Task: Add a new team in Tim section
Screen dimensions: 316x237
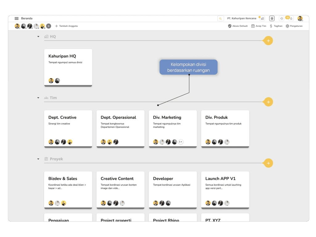Action: tap(268, 102)
